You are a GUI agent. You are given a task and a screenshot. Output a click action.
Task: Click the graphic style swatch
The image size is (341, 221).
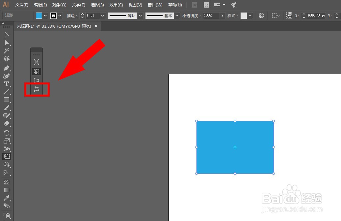click(244, 16)
